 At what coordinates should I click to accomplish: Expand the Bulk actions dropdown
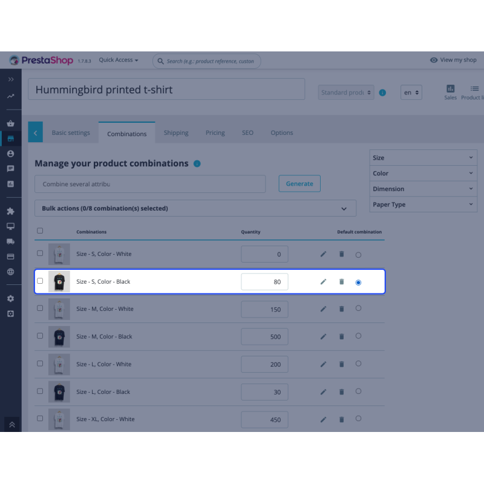195,208
